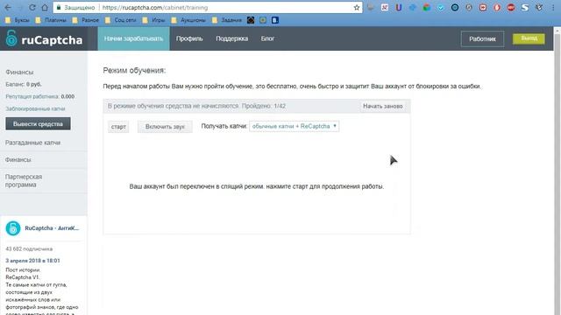Open the Аукционы bookmarks folder
561x315 pixels.
pos(188,20)
